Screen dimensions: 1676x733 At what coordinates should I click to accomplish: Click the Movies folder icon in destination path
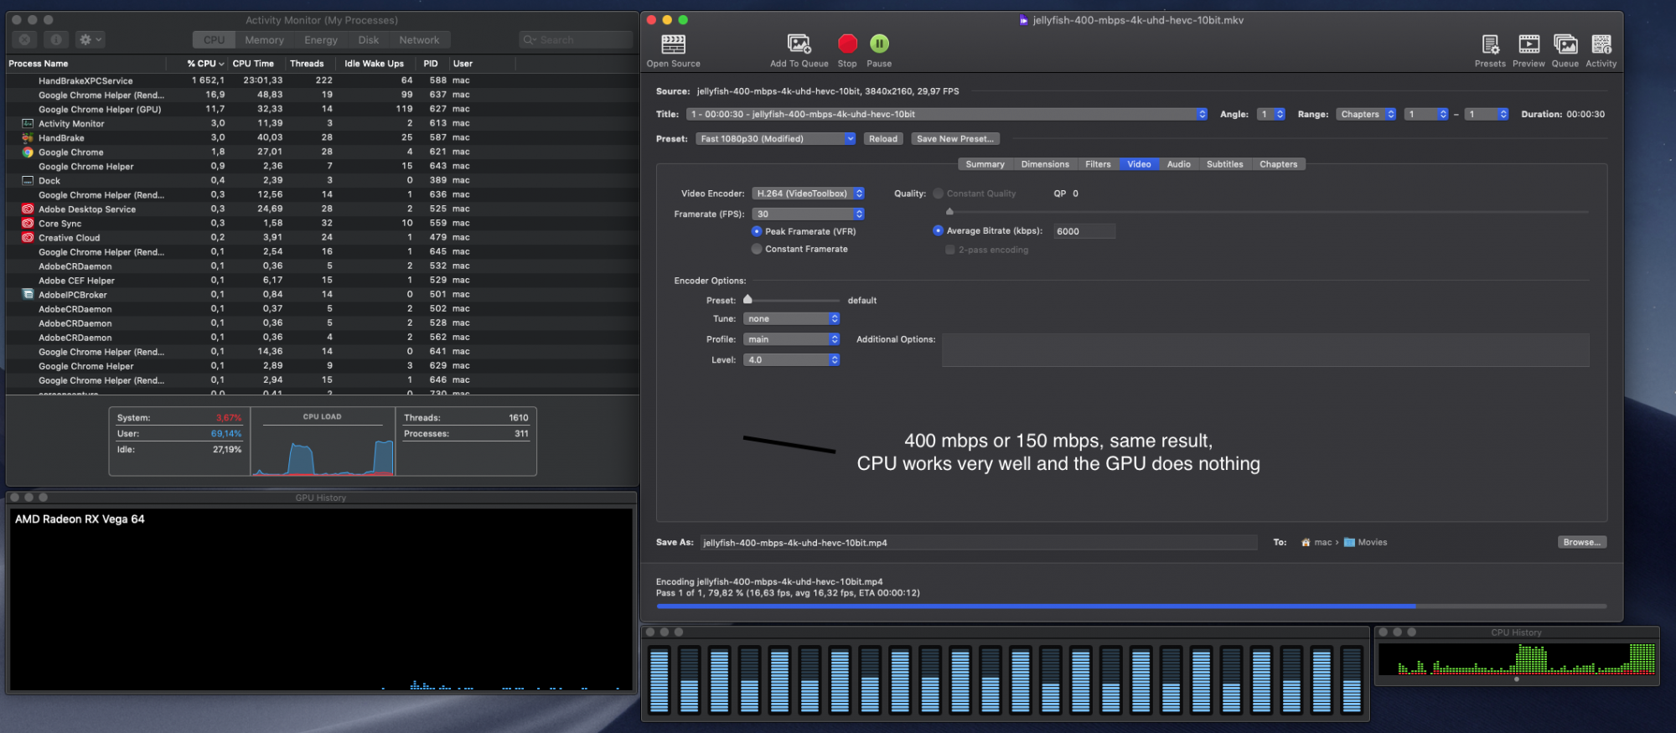1349,542
